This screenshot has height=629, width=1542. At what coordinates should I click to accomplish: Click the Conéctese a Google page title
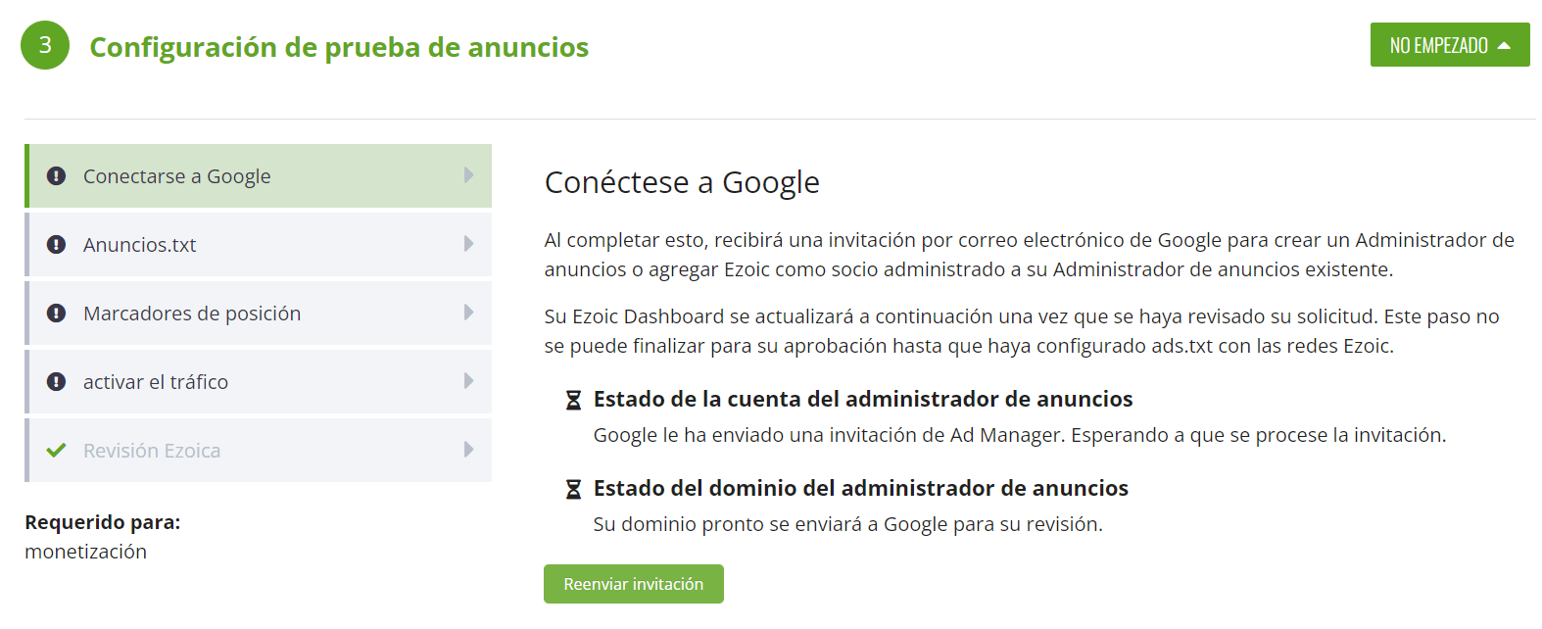[x=683, y=182]
